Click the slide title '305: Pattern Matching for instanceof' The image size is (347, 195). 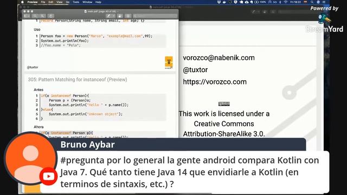[x=78, y=80]
